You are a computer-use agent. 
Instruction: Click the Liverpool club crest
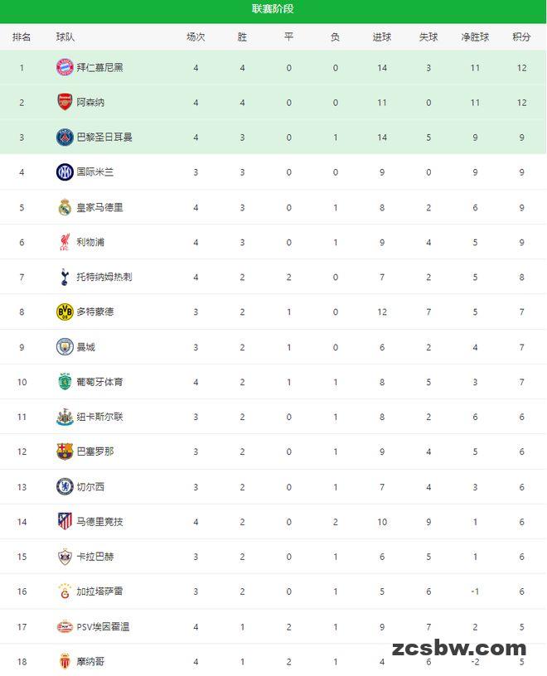tap(65, 242)
